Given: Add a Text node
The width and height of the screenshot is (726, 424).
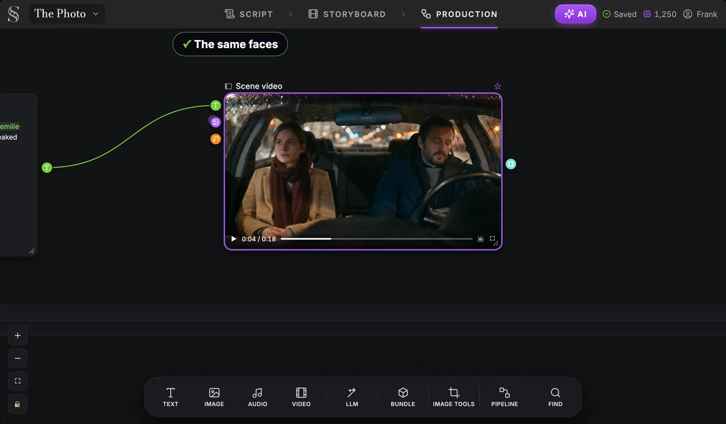Looking at the screenshot, I should (x=171, y=397).
